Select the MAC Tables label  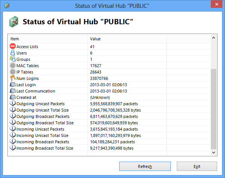28,66
